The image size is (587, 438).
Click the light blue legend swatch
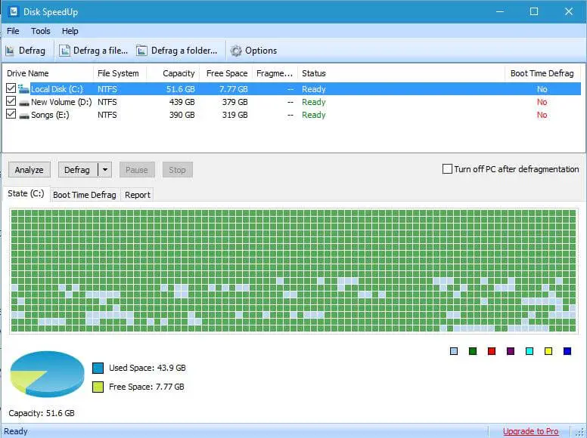(x=454, y=351)
